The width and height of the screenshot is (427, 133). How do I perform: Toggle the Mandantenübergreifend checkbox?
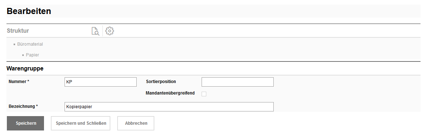tap(204, 94)
